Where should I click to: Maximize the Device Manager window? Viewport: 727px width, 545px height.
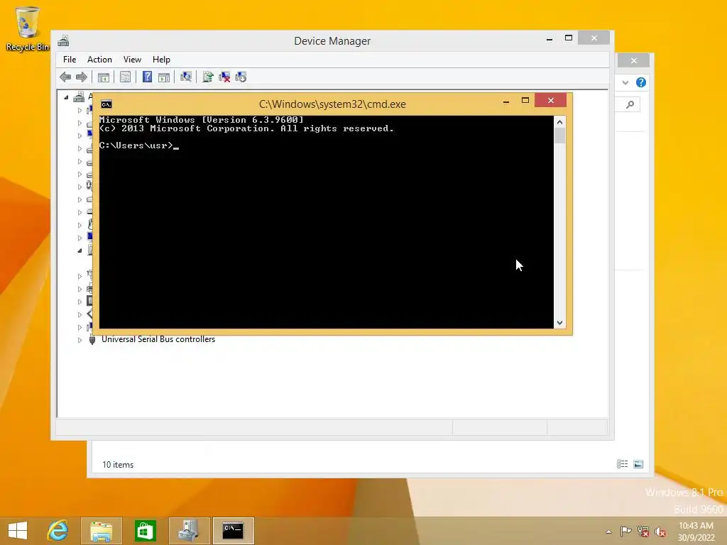(x=569, y=38)
